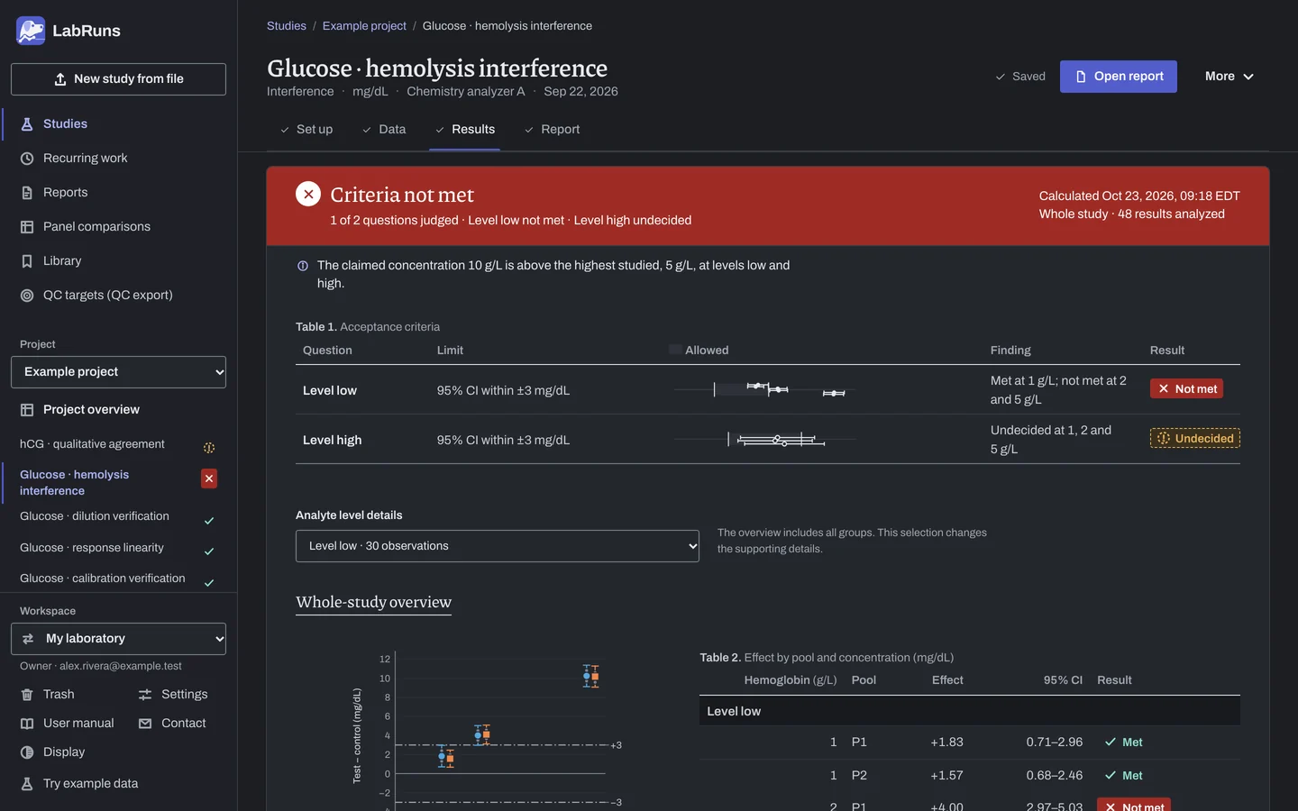The image size is (1298, 811).
Task: Switch to the Report tab
Action: click(x=553, y=130)
